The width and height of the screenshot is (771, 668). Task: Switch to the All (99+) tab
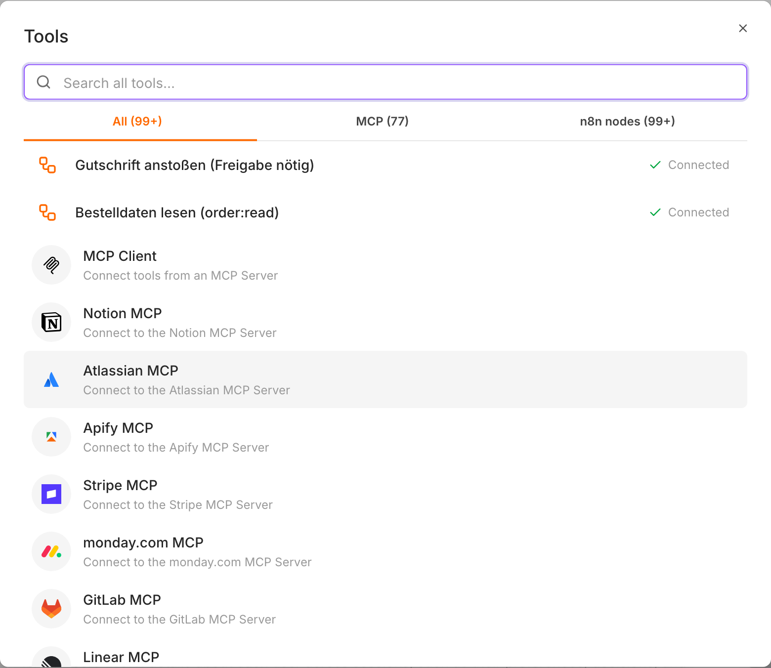[137, 122]
